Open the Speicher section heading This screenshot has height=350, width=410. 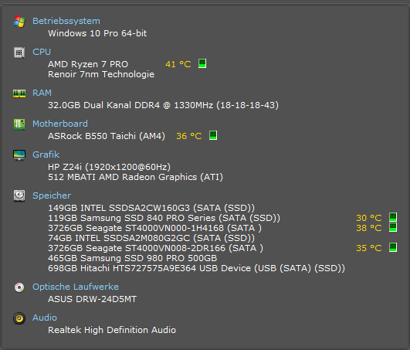click(x=52, y=195)
